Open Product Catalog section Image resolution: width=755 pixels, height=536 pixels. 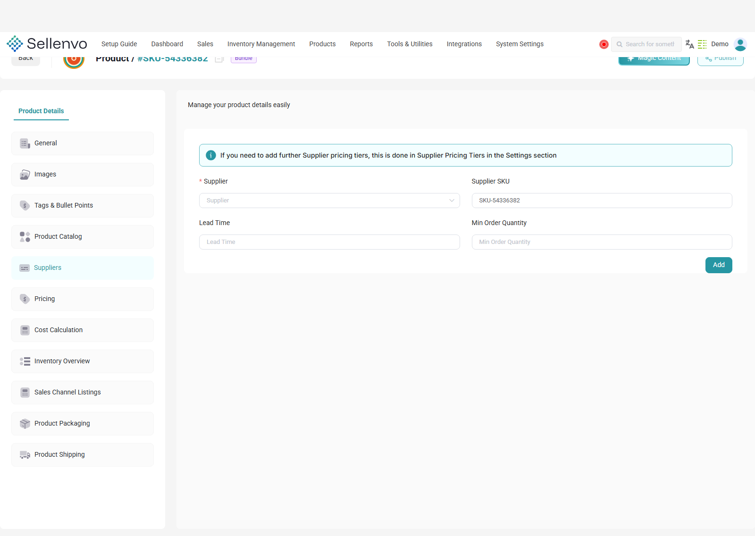tap(83, 237)
